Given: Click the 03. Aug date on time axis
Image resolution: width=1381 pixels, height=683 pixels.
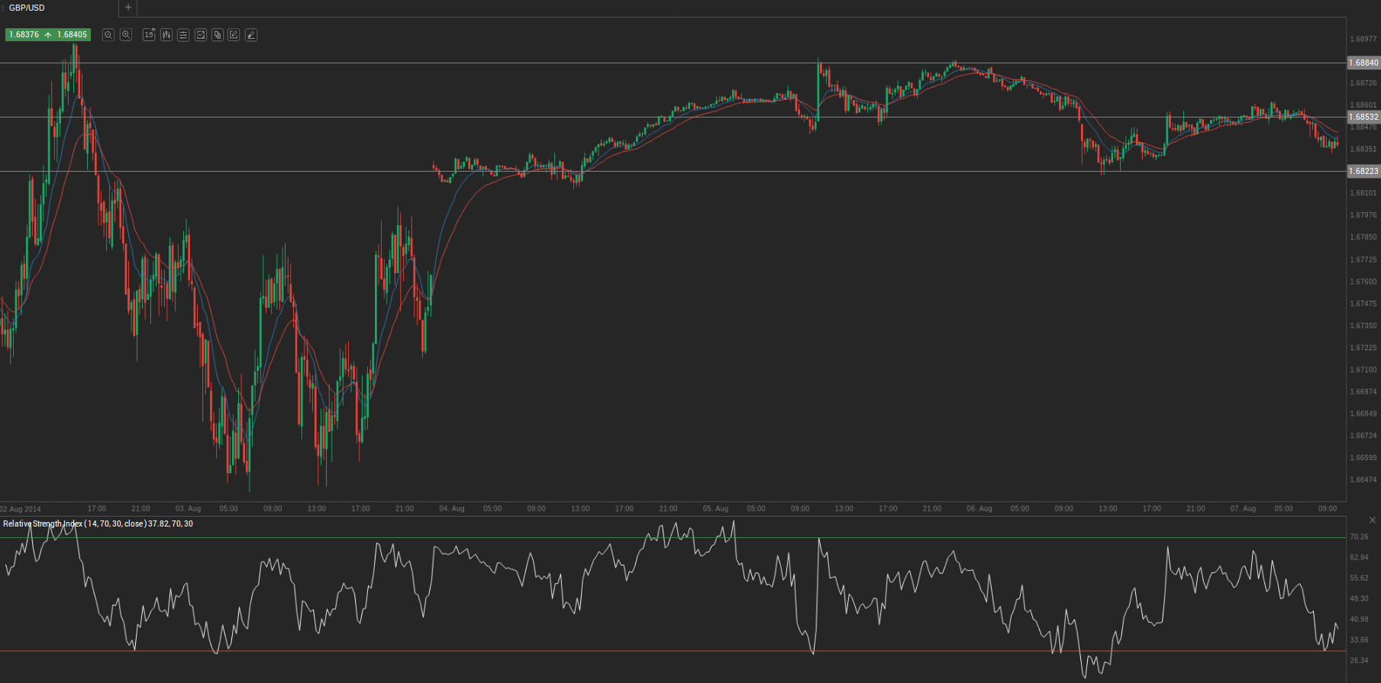Looking at the screenshot, I should tap(188, 508).
